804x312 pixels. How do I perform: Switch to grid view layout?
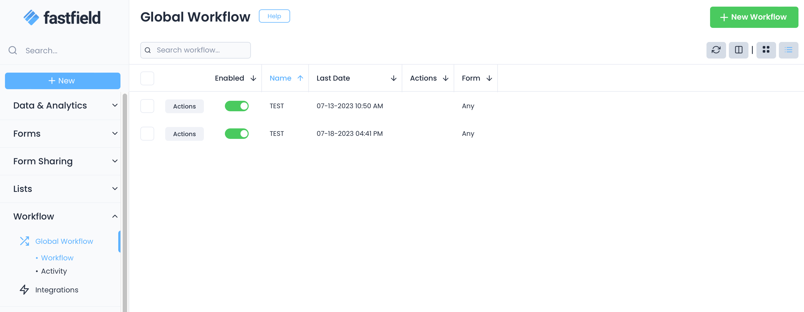tap(766, 50)
